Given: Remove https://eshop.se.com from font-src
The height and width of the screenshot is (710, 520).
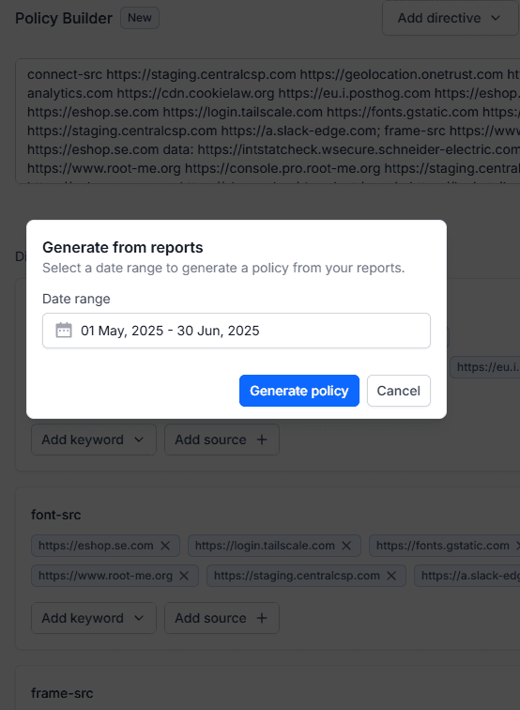Looking at the screenshot, I should click(x=165, y=546).
